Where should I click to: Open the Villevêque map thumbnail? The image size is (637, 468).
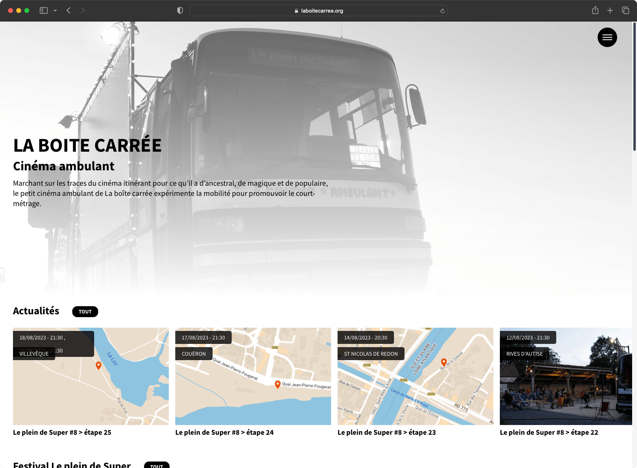click(91, 376)
